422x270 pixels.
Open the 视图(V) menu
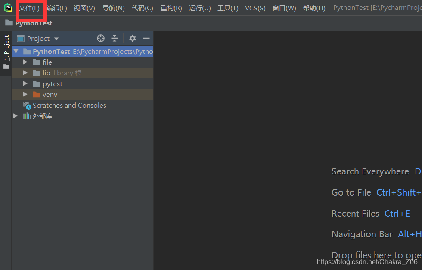pos(84,8)
